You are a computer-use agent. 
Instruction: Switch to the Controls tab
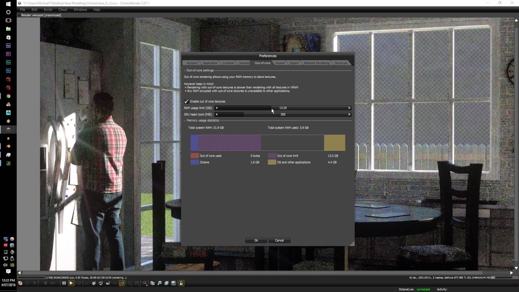pos(228,63)
